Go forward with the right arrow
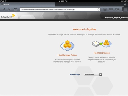The image size is (128, 96). click(x=9, y=9)
